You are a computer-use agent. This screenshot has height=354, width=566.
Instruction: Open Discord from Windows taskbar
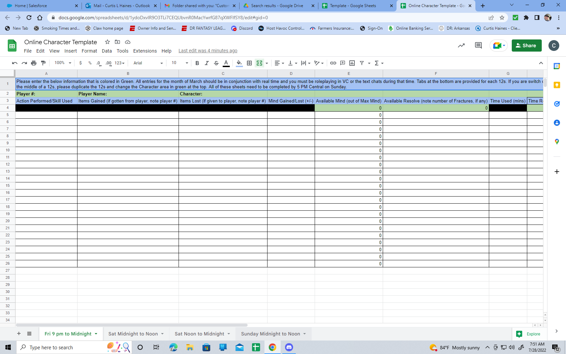[x=289, y=347]
